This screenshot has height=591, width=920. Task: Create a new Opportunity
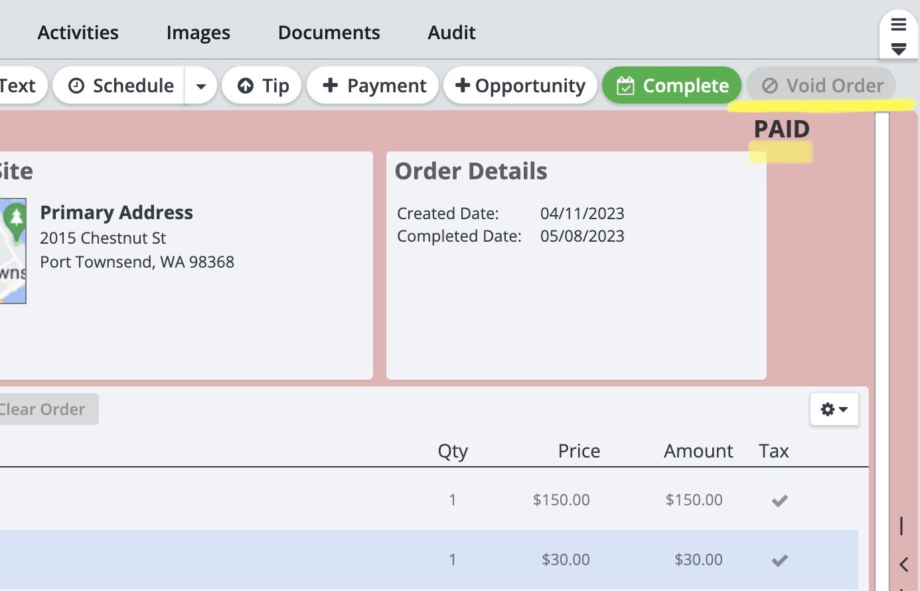coord(520,86)
